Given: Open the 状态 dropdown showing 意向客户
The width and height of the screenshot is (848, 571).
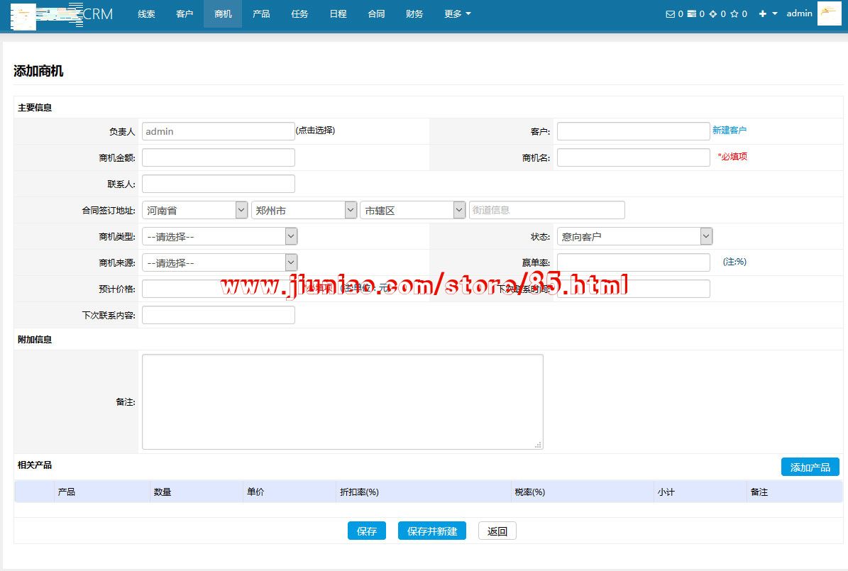Looking at the screenshot, I should click(x=634, y=236).
